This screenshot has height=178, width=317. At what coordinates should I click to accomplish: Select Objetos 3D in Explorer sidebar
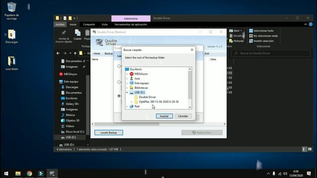[70, 121]
